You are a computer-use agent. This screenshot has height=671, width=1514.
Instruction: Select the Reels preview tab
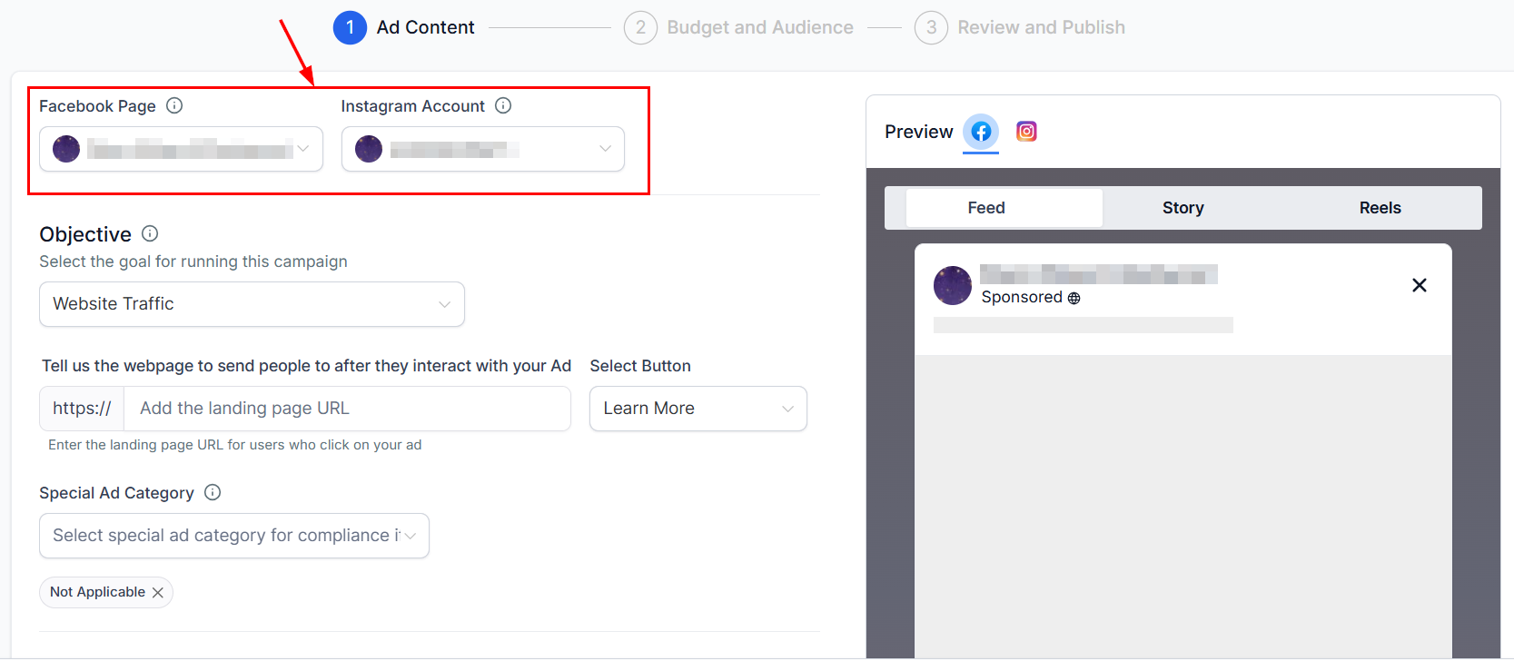pyautogui.click(x=1380, y=208)
